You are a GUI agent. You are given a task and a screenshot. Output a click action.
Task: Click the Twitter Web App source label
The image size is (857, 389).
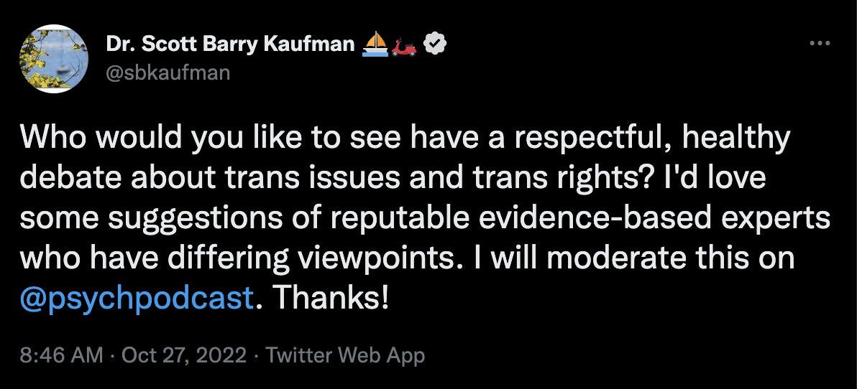(x=346, y=355)
